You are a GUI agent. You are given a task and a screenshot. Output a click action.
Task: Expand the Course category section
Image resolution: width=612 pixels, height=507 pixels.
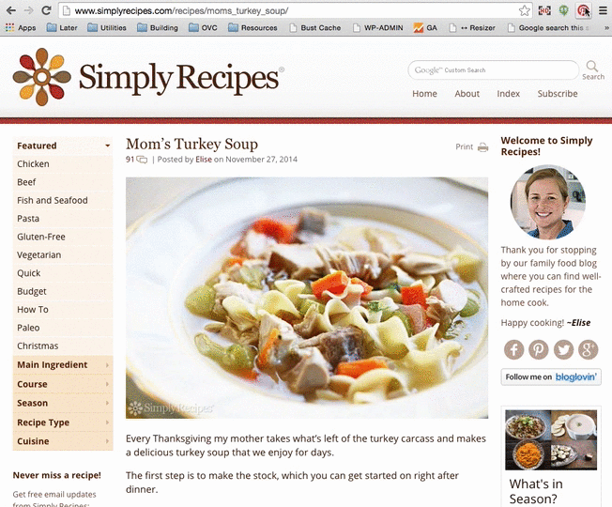pos(63,384)
